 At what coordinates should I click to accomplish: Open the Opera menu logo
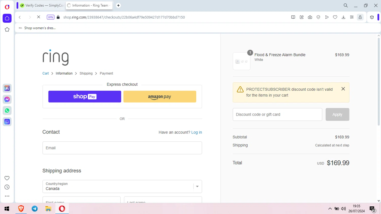point(7,7)
